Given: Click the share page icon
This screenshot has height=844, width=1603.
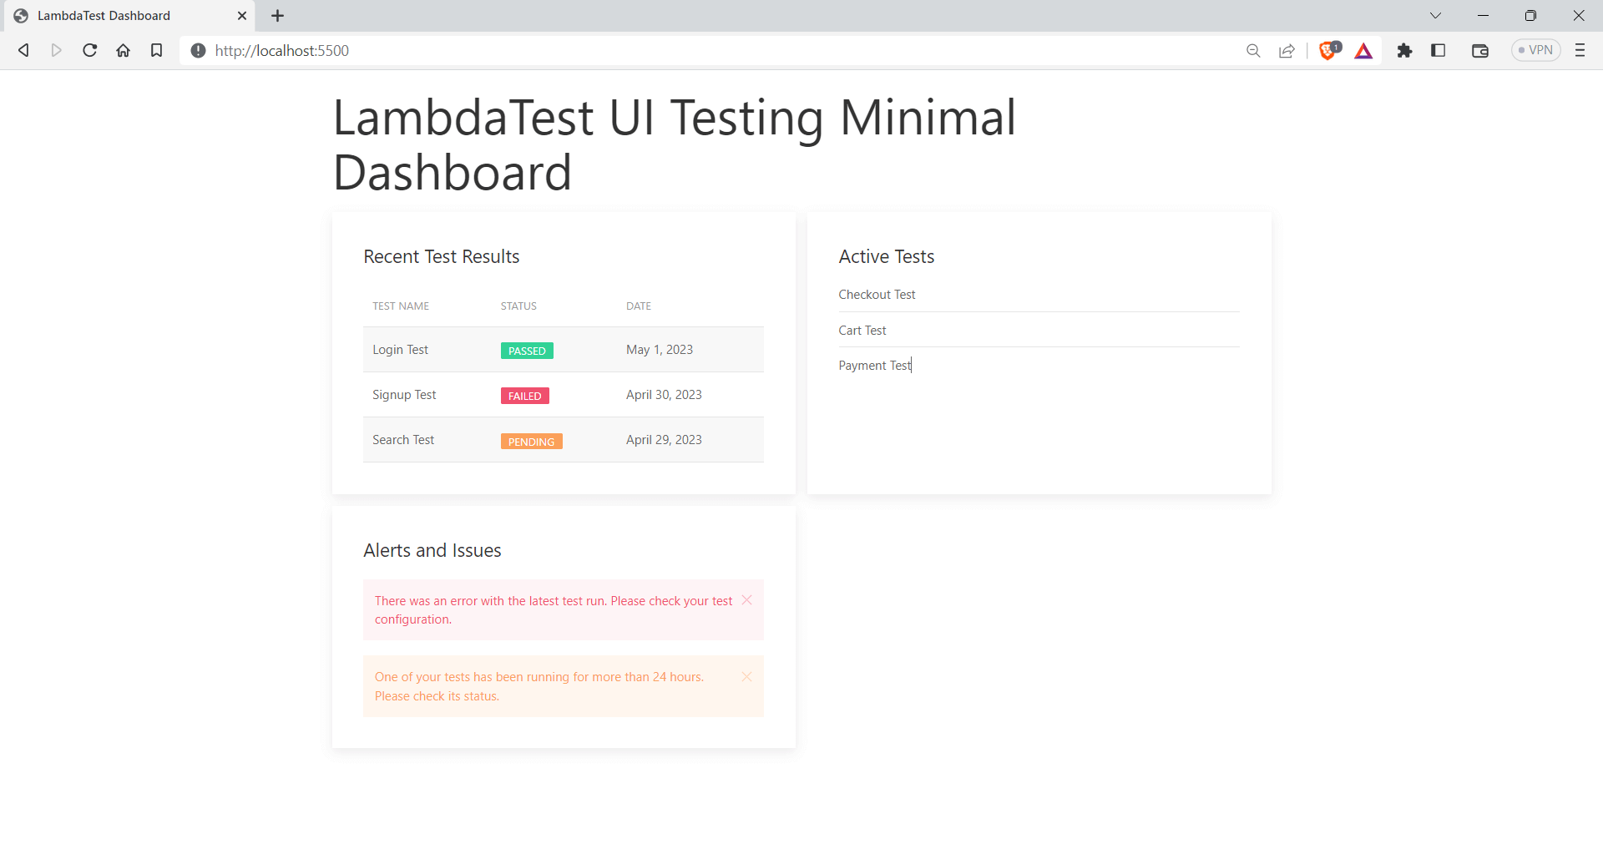Looking at the screenshot, I should (1287, 51).
